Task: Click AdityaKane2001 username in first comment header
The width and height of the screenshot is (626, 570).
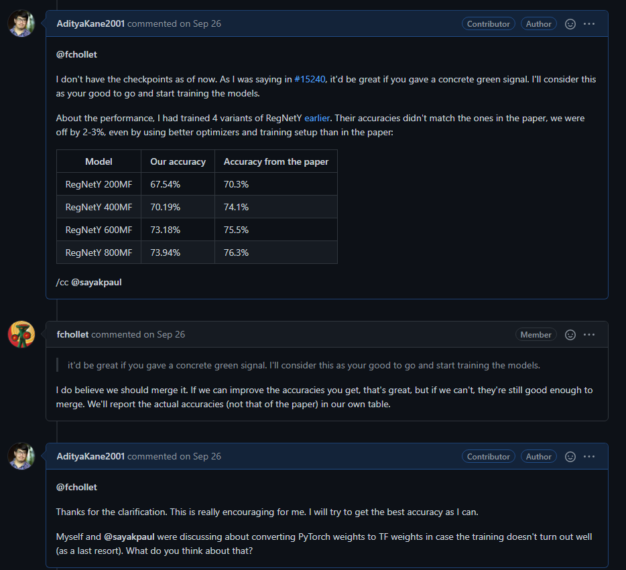Action: [x=90, y=23]
